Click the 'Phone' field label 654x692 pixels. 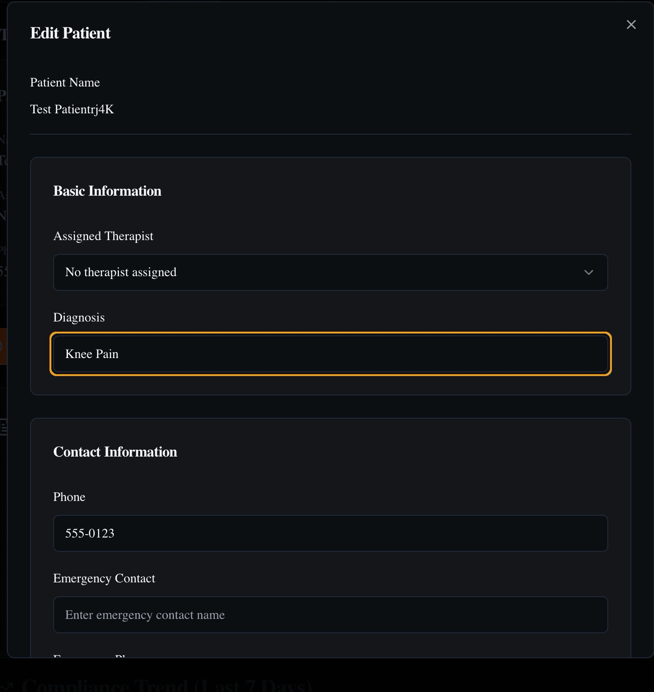[69, 497]
